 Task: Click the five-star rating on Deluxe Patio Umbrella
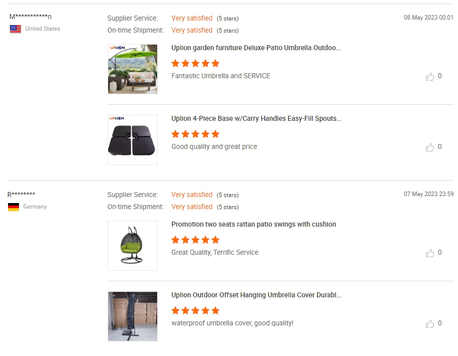click(x=195, y=63)
